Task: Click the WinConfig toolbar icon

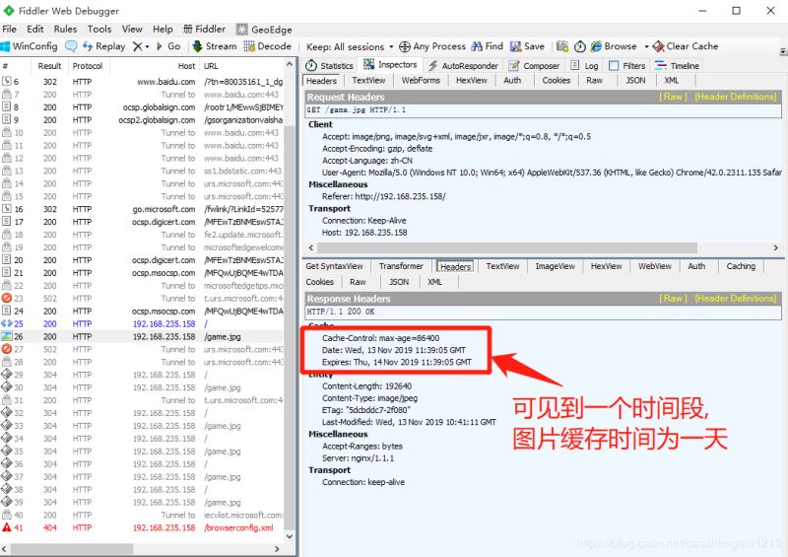Action: pos(30,46)
